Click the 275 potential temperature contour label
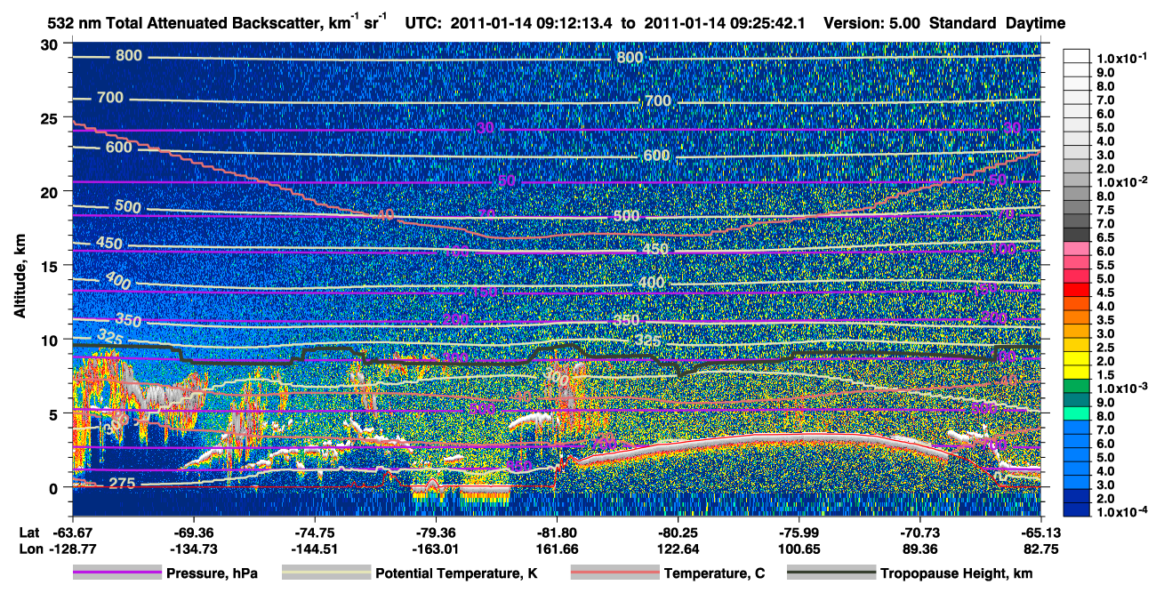Image resolution: width=1156 pixels, height=593 pixels. pyautogui.click(x=123, y=483)
